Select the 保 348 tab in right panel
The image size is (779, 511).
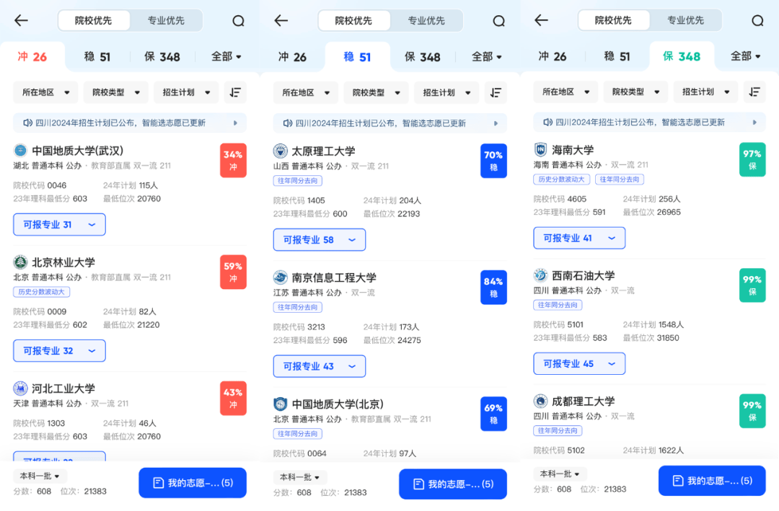tap(682, 56)
